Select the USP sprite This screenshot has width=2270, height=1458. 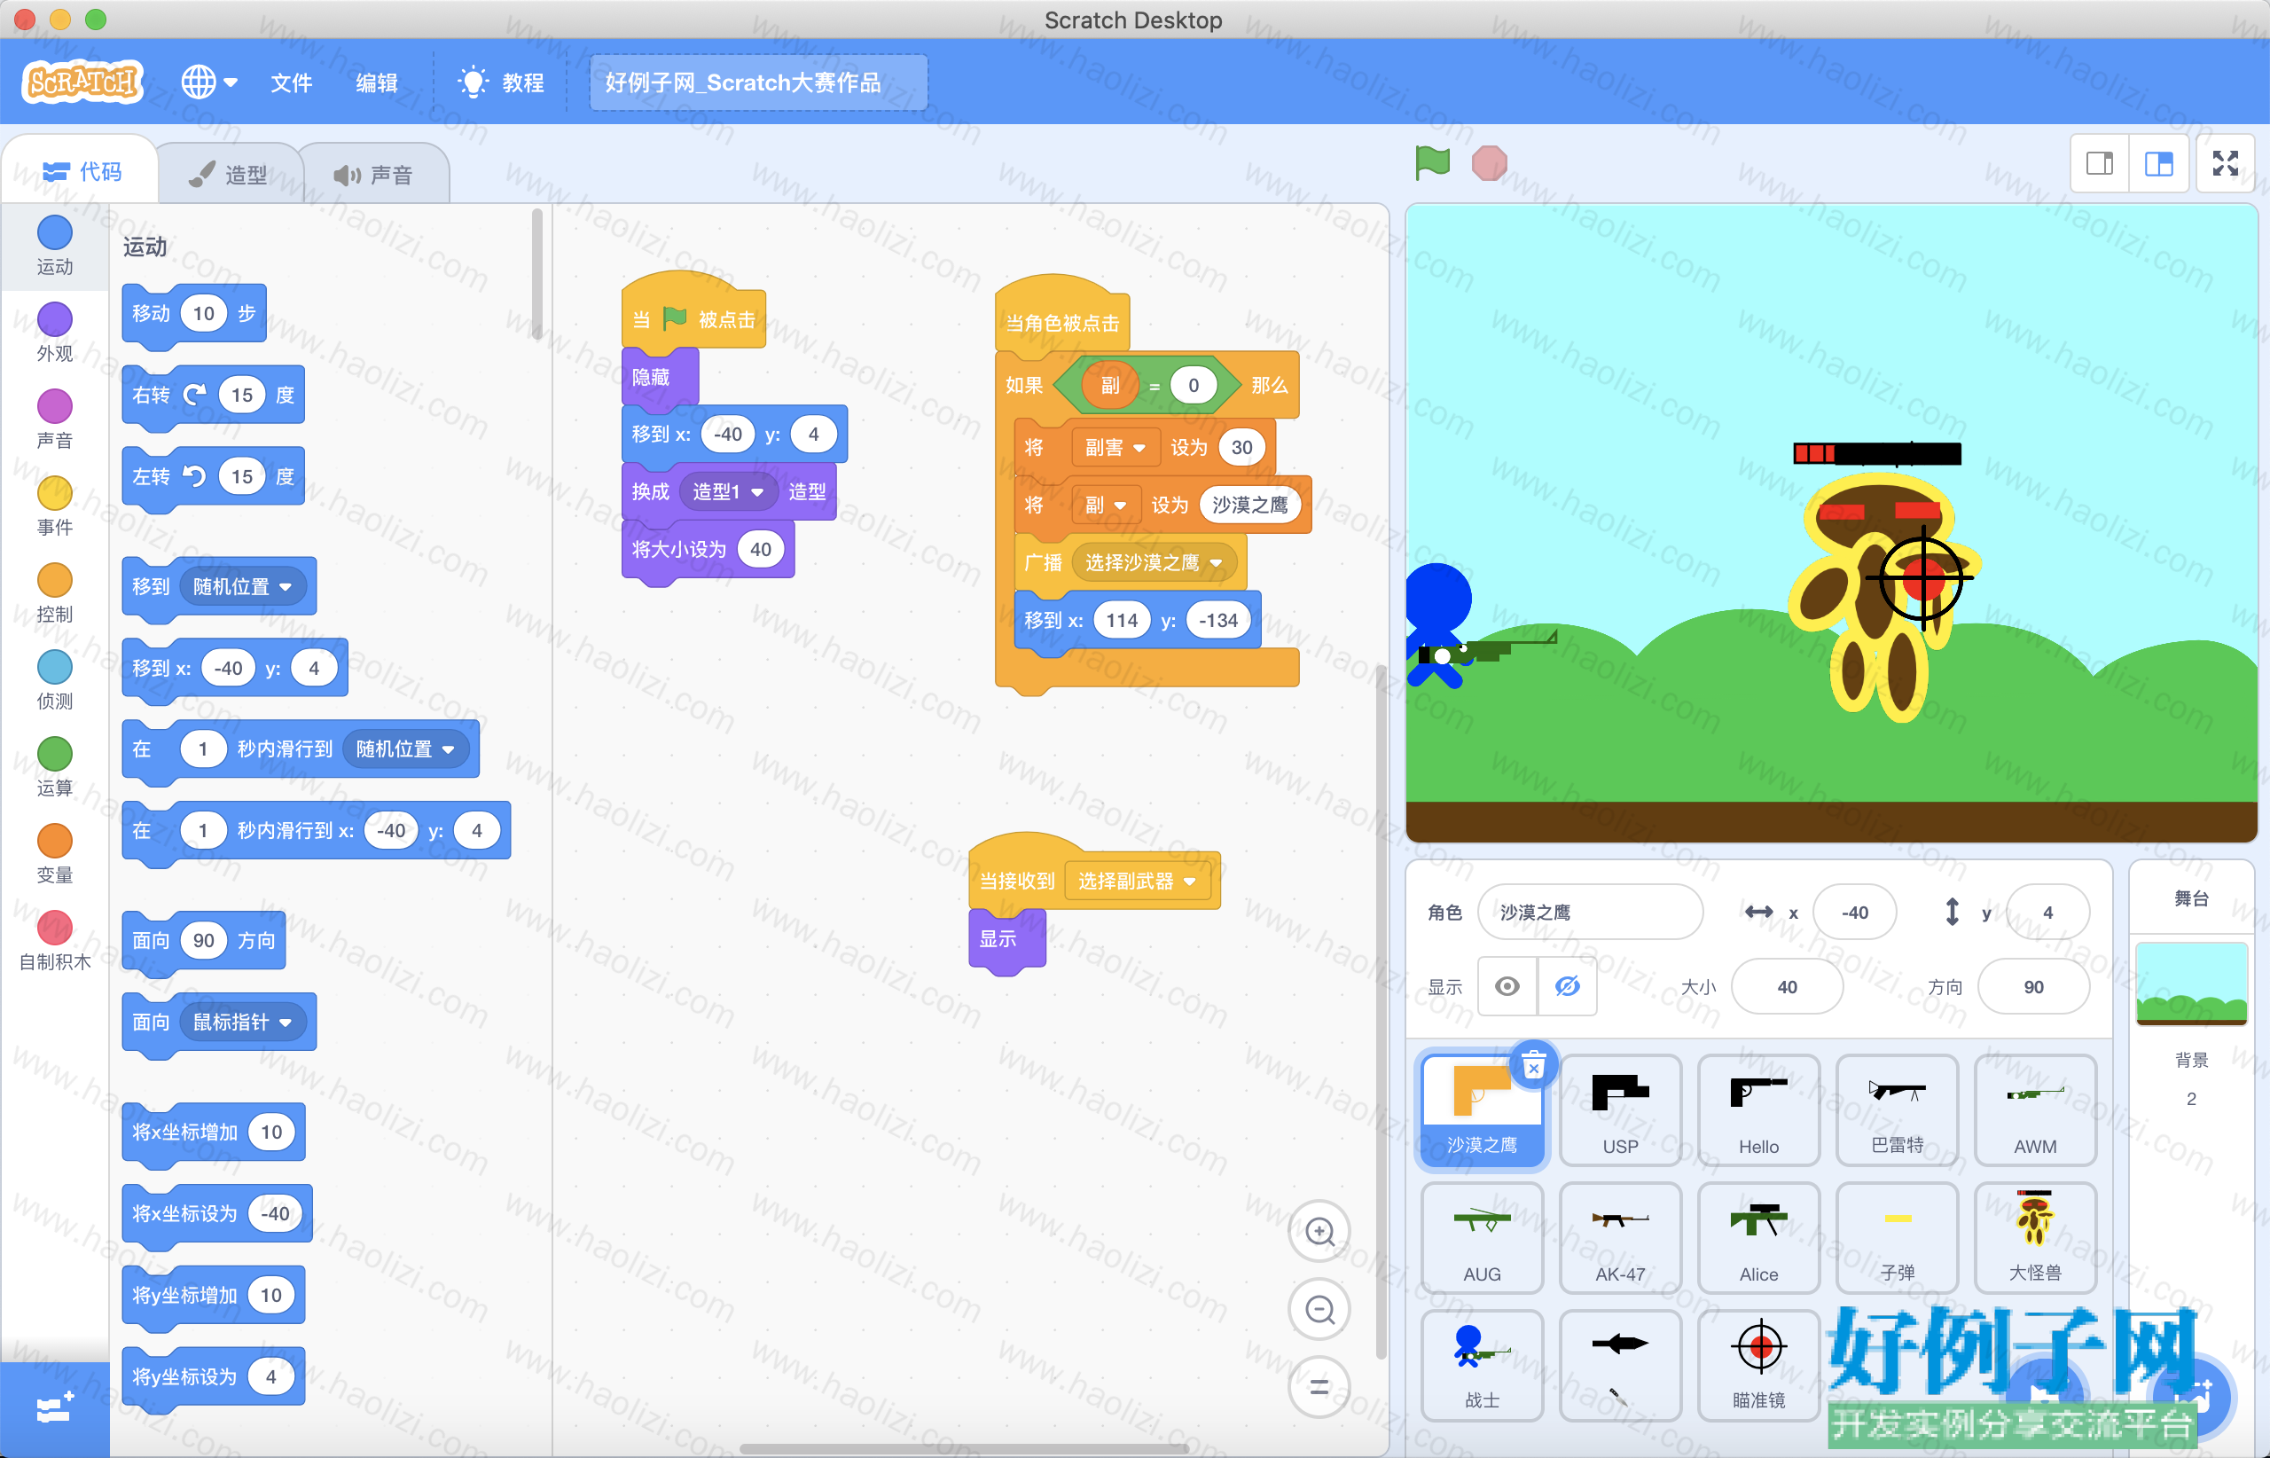click(x=1621, y=1109)
